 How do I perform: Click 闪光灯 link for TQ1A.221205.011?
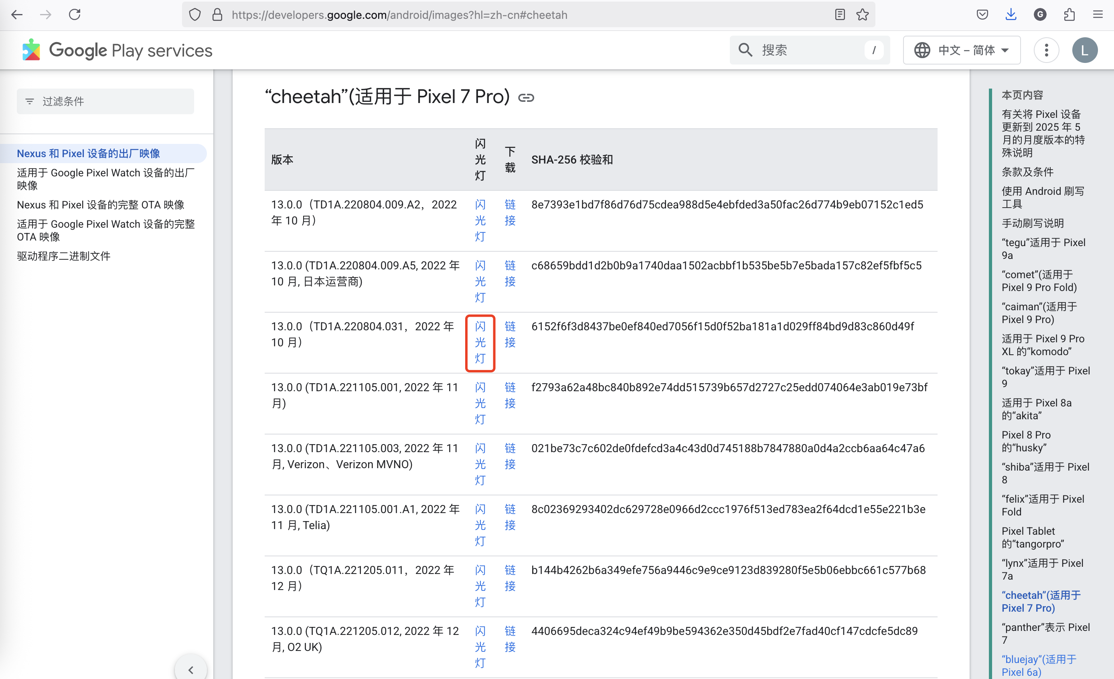tap(480, 586)
